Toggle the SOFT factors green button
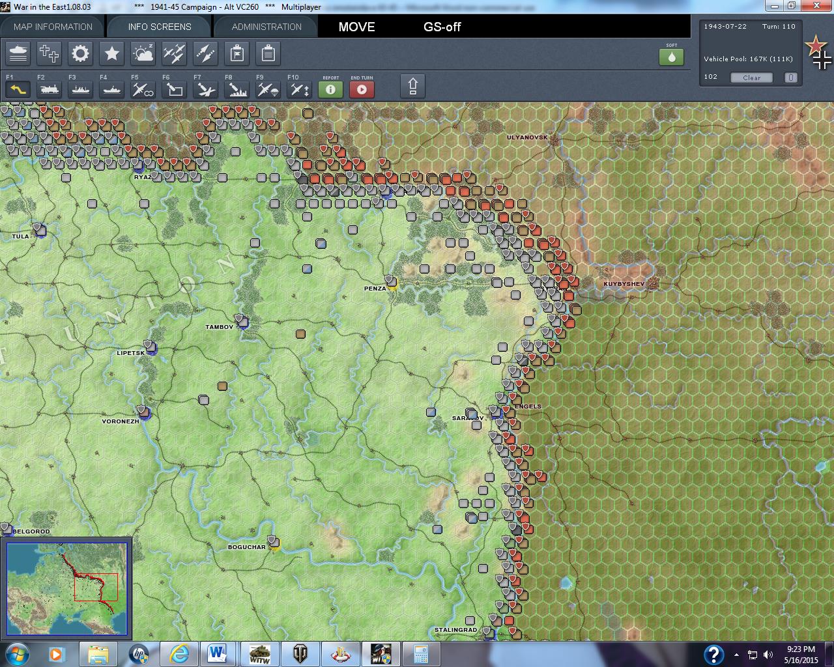 tap(671, 56)
